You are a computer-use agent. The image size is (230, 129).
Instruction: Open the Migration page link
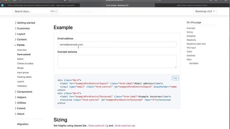point(23,124)
